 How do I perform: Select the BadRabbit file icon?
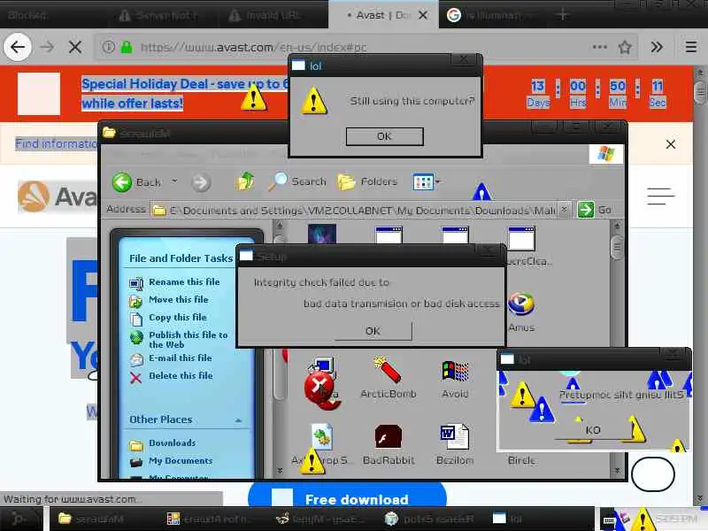(389, 445)
